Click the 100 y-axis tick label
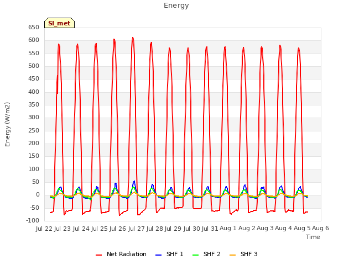 coord(34,169)
